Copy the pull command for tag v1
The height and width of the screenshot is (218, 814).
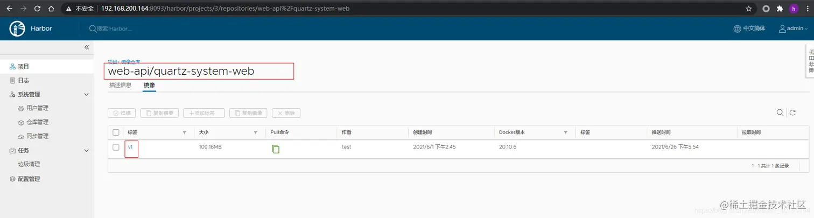(276, 149)
